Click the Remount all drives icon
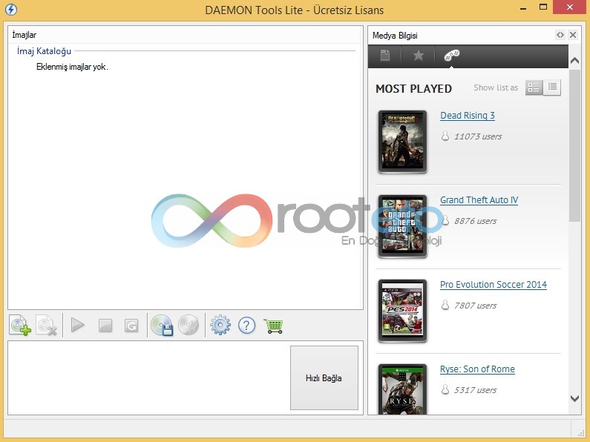 pos(131,326)
